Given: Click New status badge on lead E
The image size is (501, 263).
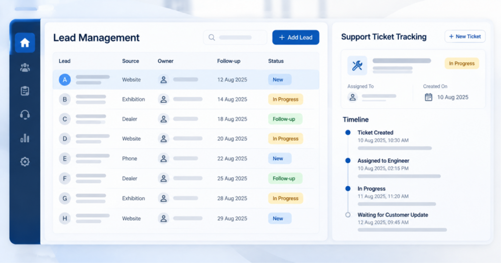Looking at the screenshot, I should pos(279,158).
